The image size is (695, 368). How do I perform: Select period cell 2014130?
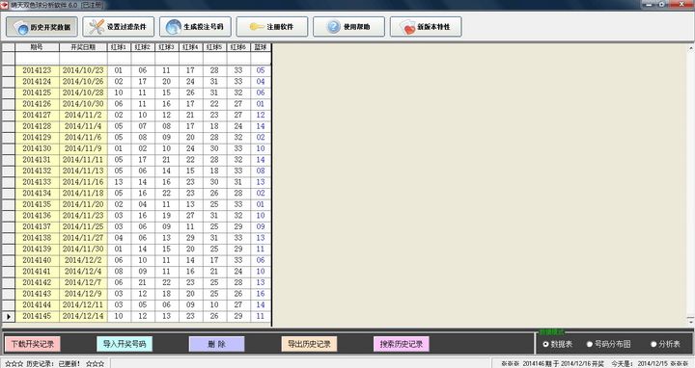(38, 148)
